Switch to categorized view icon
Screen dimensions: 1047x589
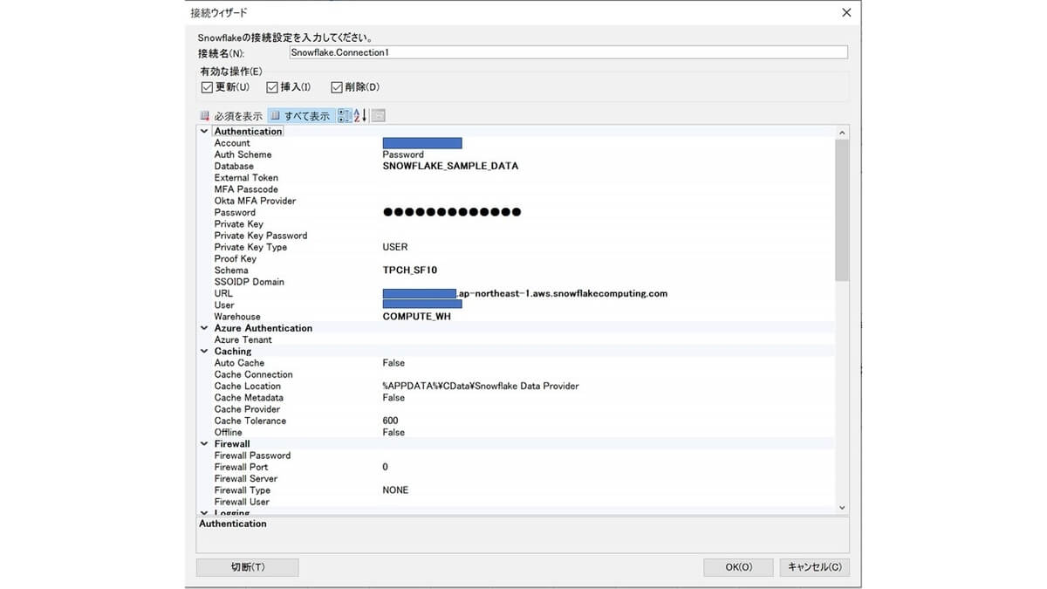pos(344,116)
